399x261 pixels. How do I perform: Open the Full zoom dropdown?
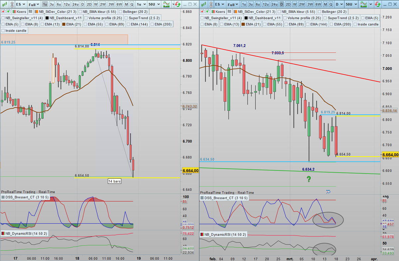[34, 4]
